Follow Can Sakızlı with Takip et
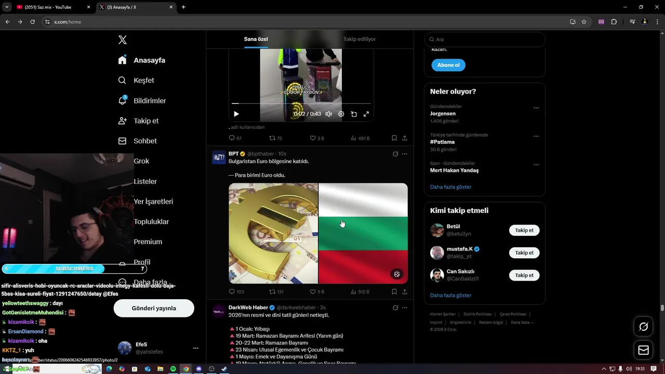This screenshot has width=665, height=374. pyautogui.click(x=524, y=275)
